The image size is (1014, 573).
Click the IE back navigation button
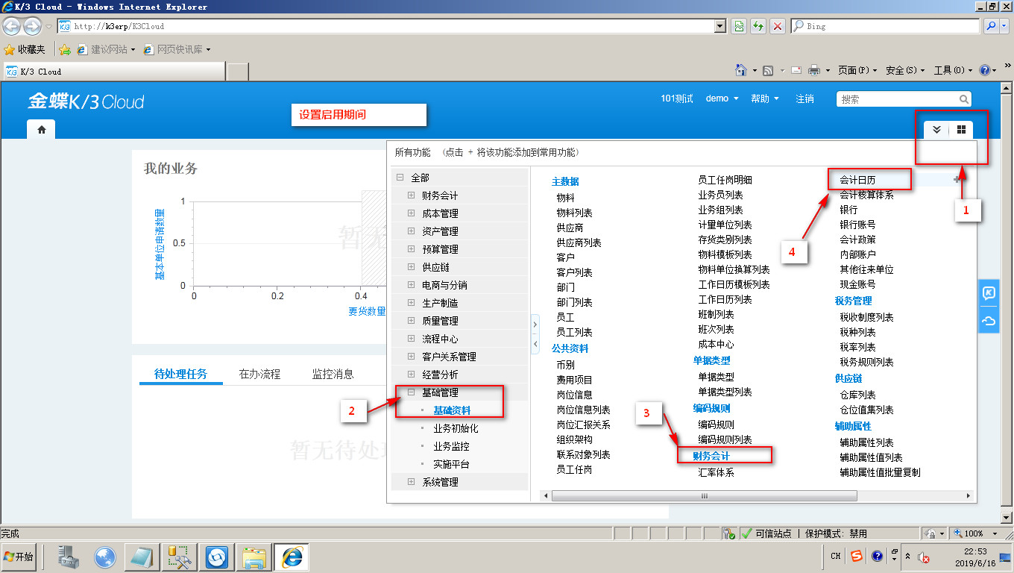pyautogui.click(x=12, y=26)
